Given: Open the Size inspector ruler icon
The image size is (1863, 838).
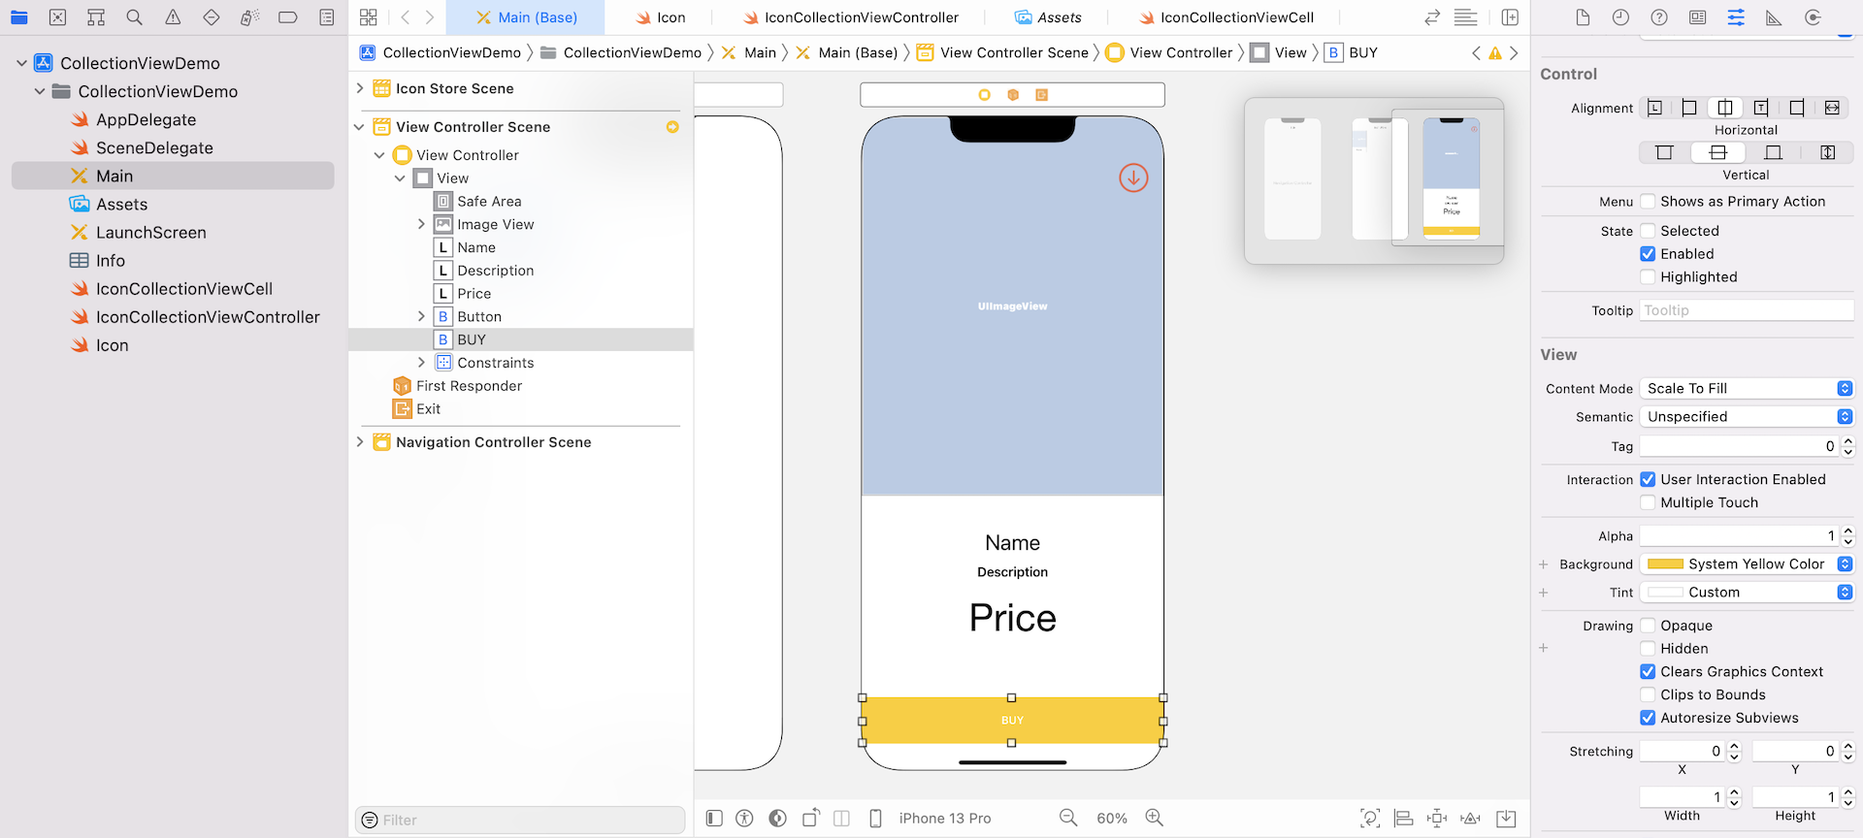Looking at the screenshot, I should pyautogui.click(x=1774, y=17).
